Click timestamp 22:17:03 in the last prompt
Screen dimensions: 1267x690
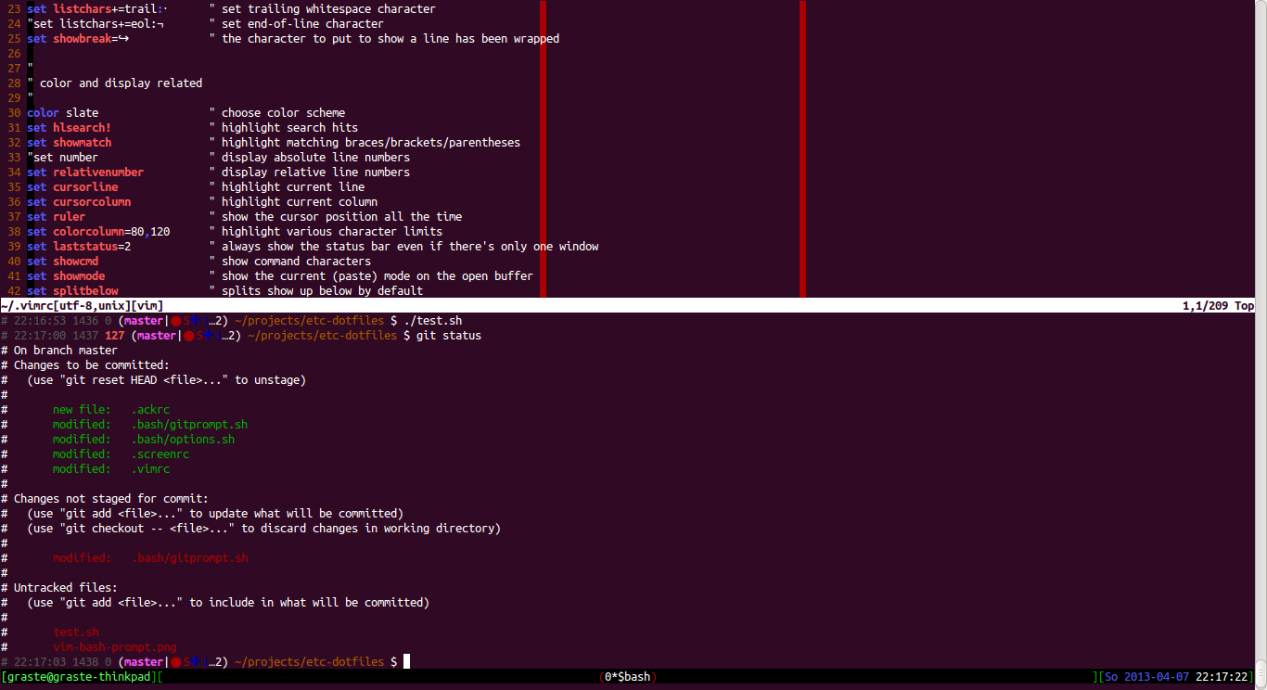coord(40,661)
